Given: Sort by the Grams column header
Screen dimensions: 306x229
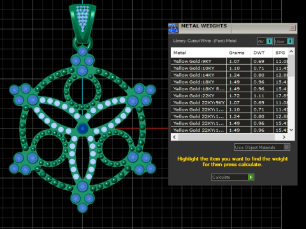Looking at the screenshot, I should [x=238, y=53].
